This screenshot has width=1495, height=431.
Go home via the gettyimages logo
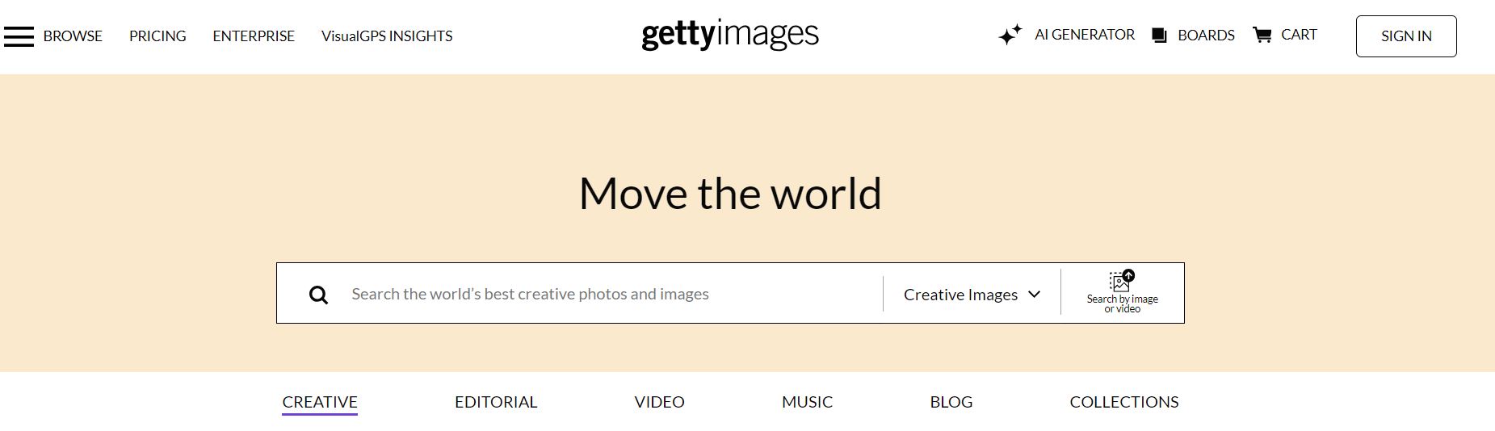[x=729, y=35]
